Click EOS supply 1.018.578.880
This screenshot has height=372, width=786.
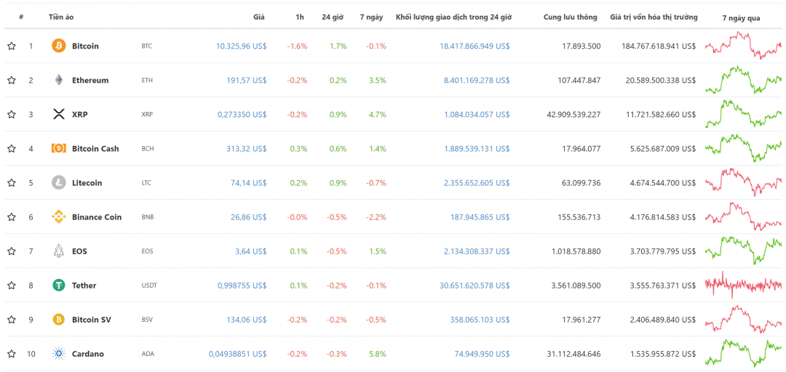coord(576,251)
